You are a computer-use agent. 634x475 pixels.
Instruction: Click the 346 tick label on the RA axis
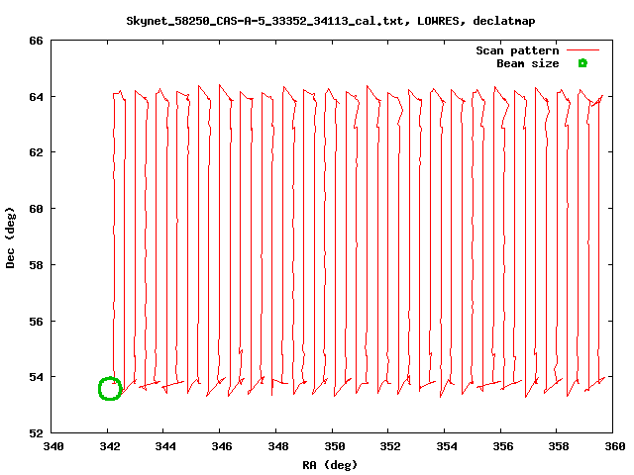222,446
